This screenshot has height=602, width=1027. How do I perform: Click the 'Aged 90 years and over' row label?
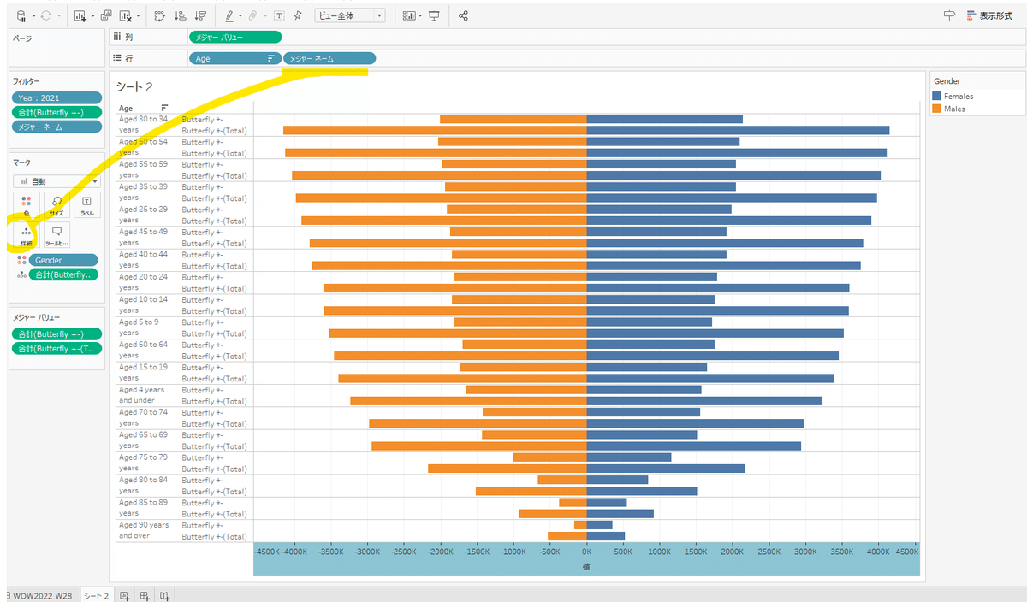point(144,530)
